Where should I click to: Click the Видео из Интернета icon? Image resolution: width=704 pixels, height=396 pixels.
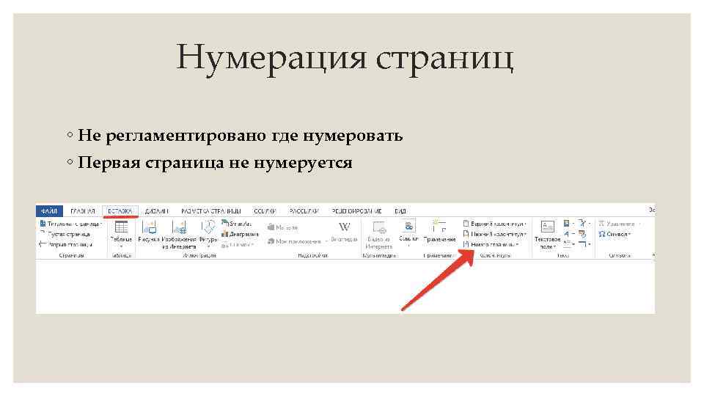click(379, 227)
